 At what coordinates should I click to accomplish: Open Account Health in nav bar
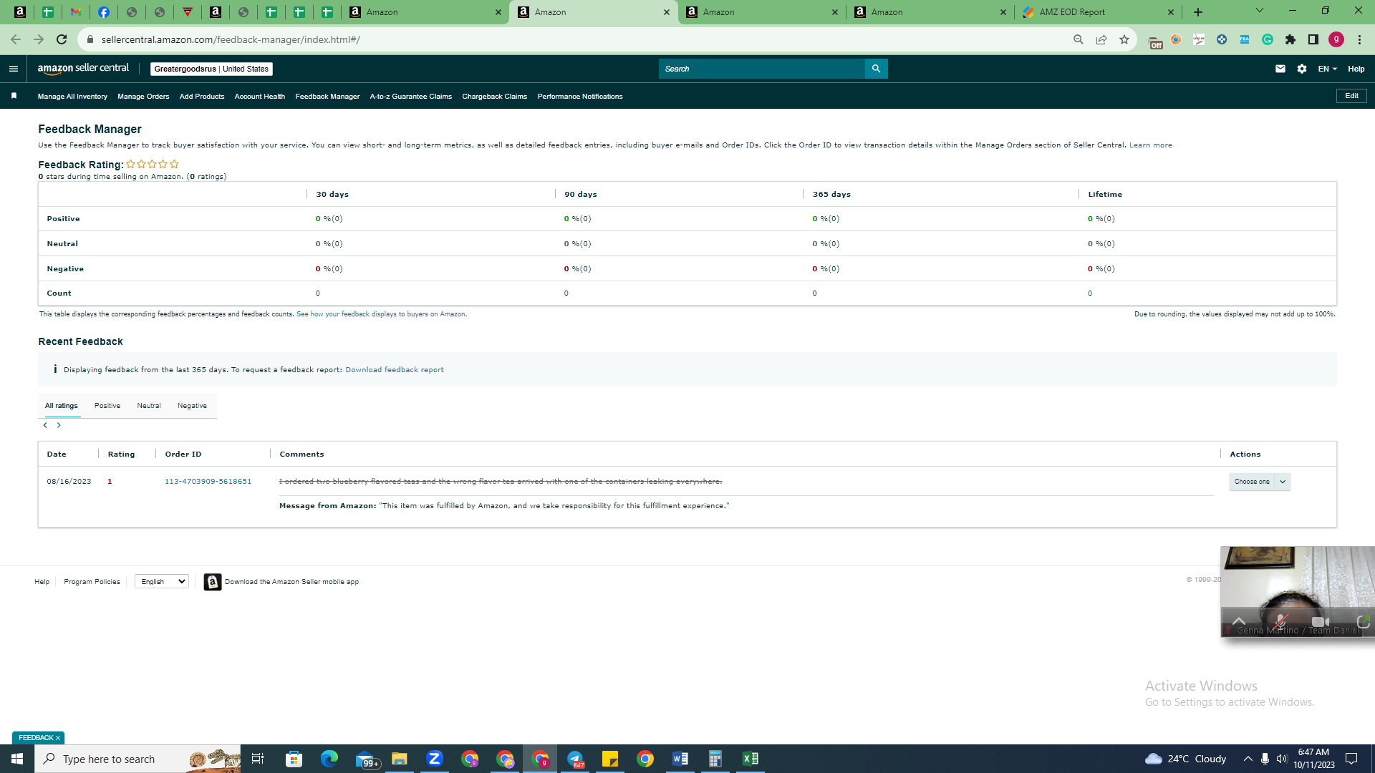260,97
